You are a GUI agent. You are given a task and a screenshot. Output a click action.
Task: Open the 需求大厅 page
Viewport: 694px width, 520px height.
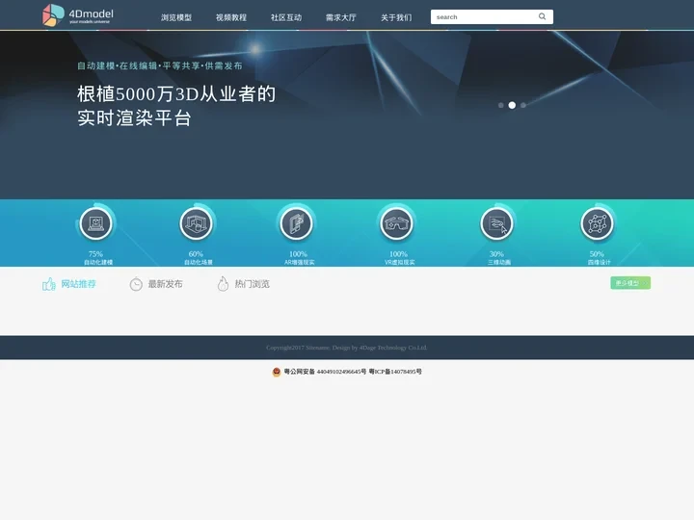[341, 17]
